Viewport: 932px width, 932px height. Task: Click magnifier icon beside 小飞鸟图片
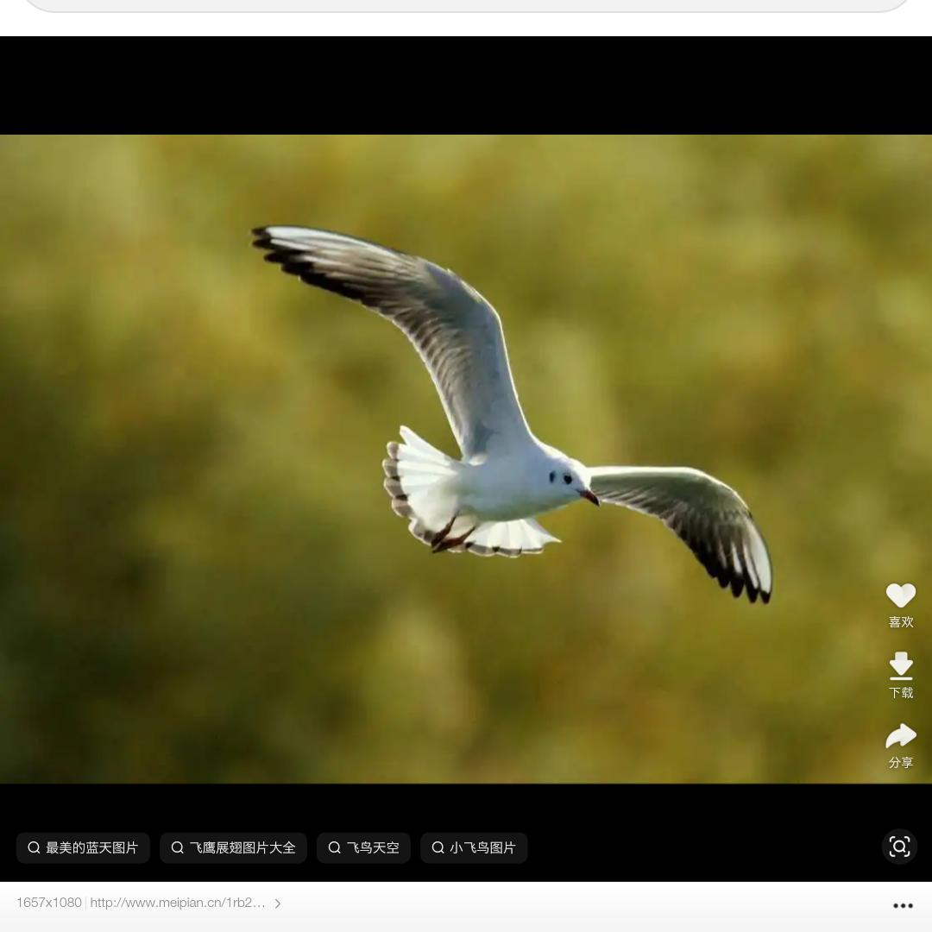(x=438, y=847)
